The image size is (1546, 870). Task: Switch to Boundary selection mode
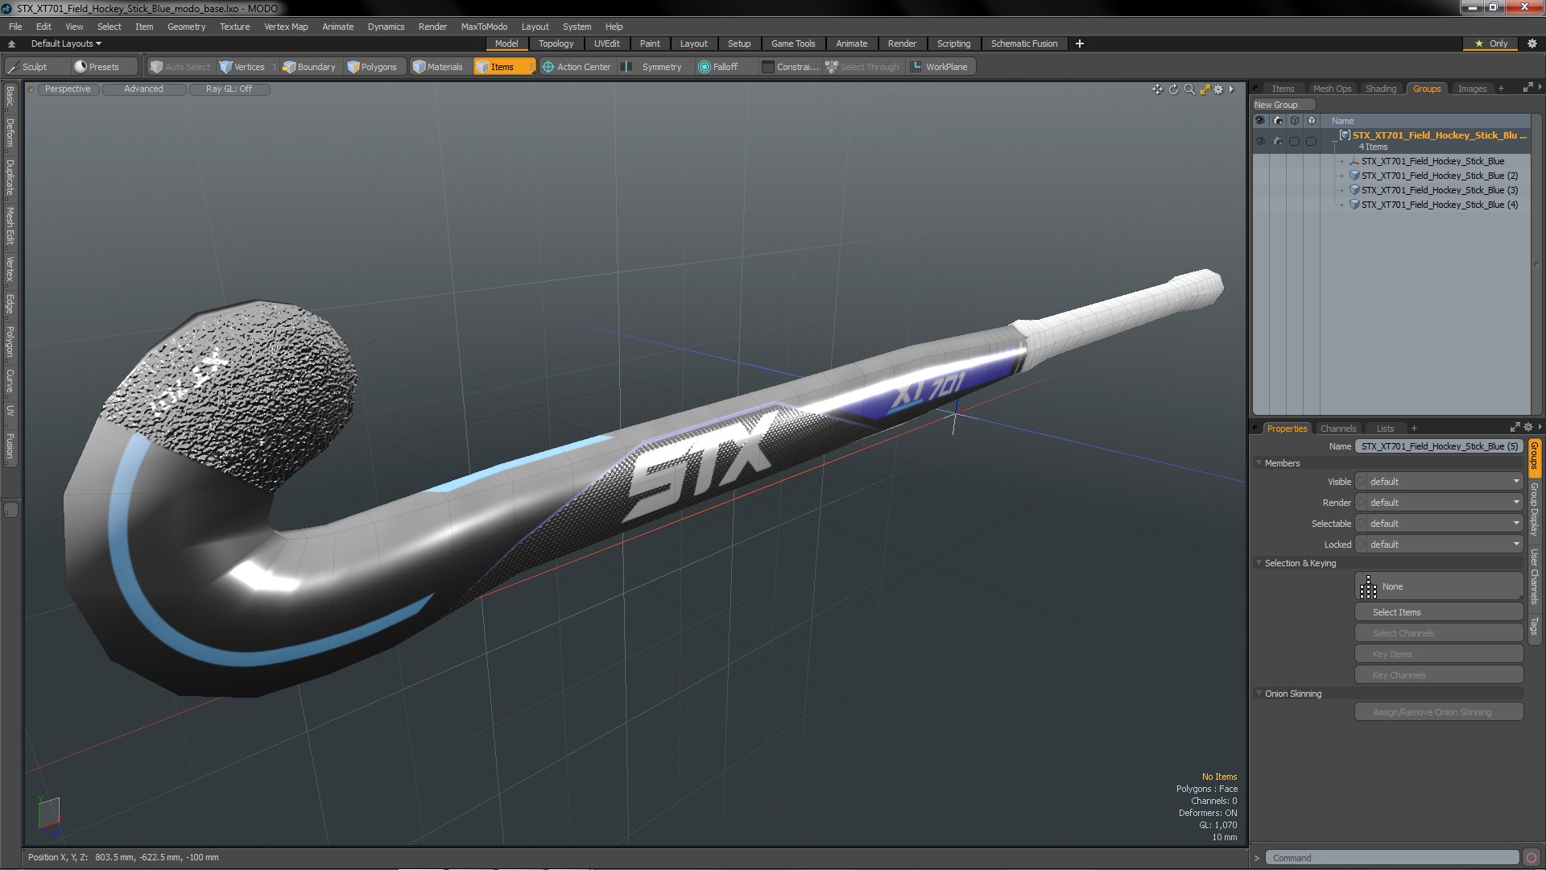click(x=309, y=67)
